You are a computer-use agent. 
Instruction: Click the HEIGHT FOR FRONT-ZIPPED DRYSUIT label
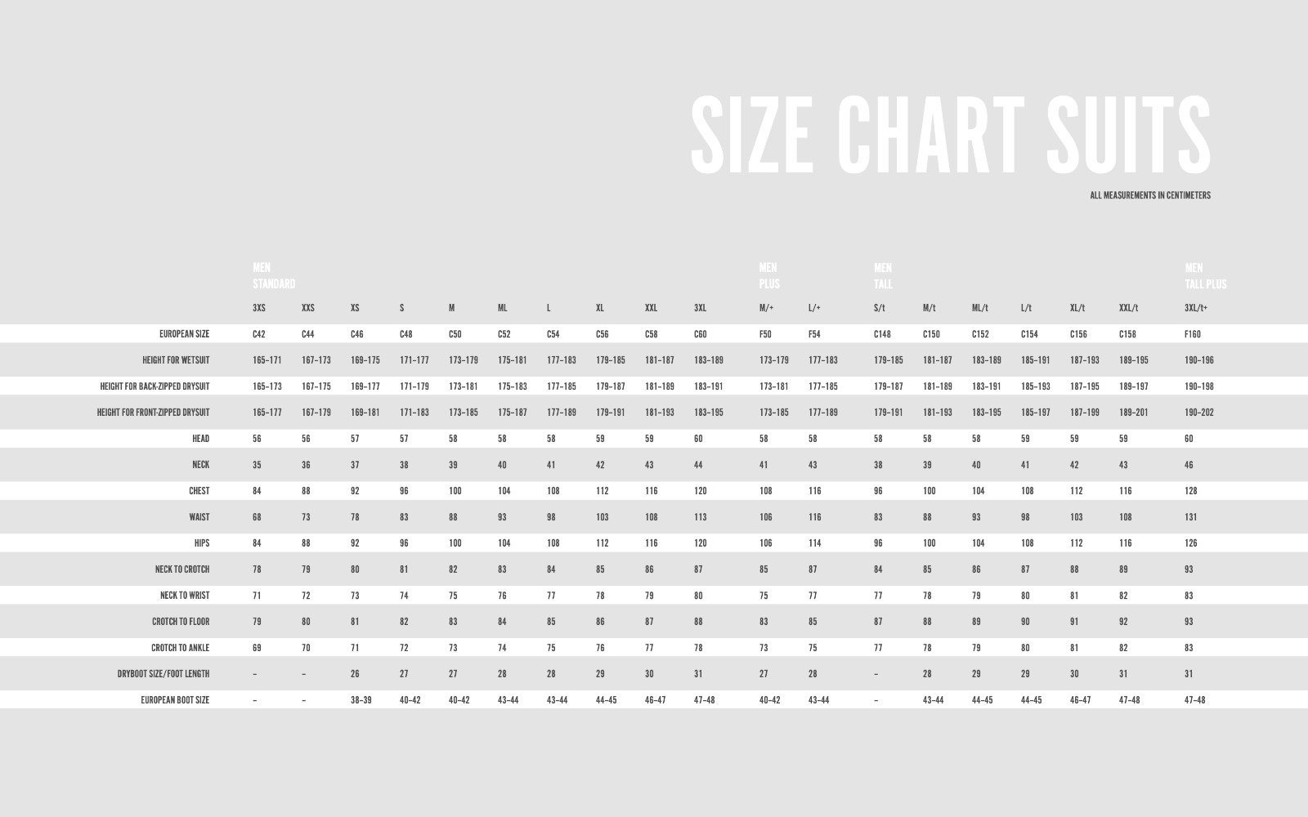(153, 413)
